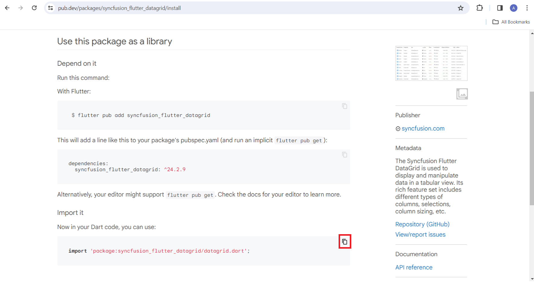The image size is (534, 283).
Task: Copy the import statement code
Action: coord(345,242)
